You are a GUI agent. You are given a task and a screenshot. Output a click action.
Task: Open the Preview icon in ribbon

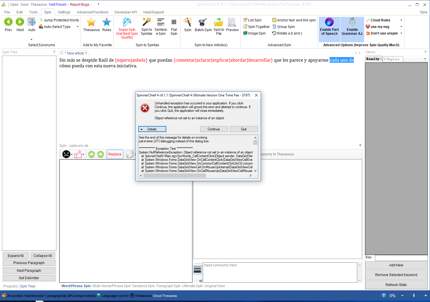click(232, 22)
